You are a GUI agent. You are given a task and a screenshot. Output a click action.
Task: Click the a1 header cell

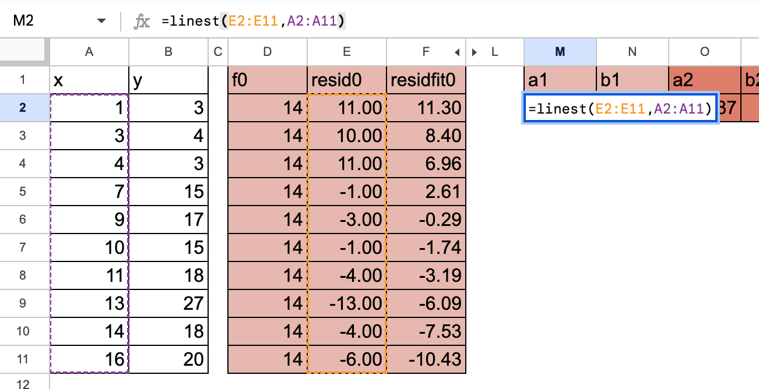pos(560,80)
